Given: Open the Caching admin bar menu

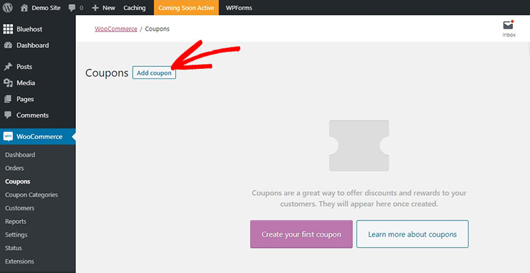Looking at the screenshot, I should click(x=135, y=8).
